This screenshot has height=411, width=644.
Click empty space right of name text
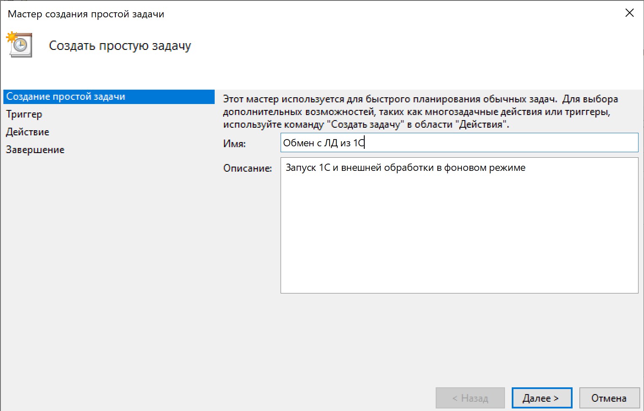pos(507,143)
